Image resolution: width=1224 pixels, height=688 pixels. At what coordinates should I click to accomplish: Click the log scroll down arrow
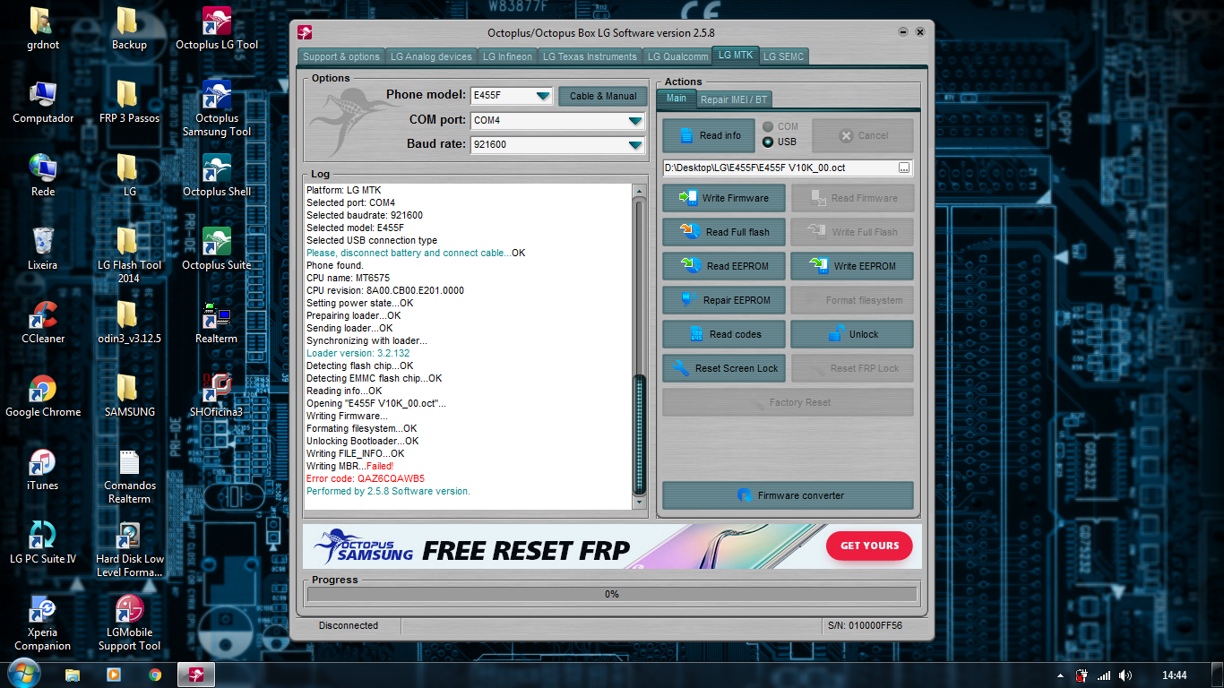639,503
